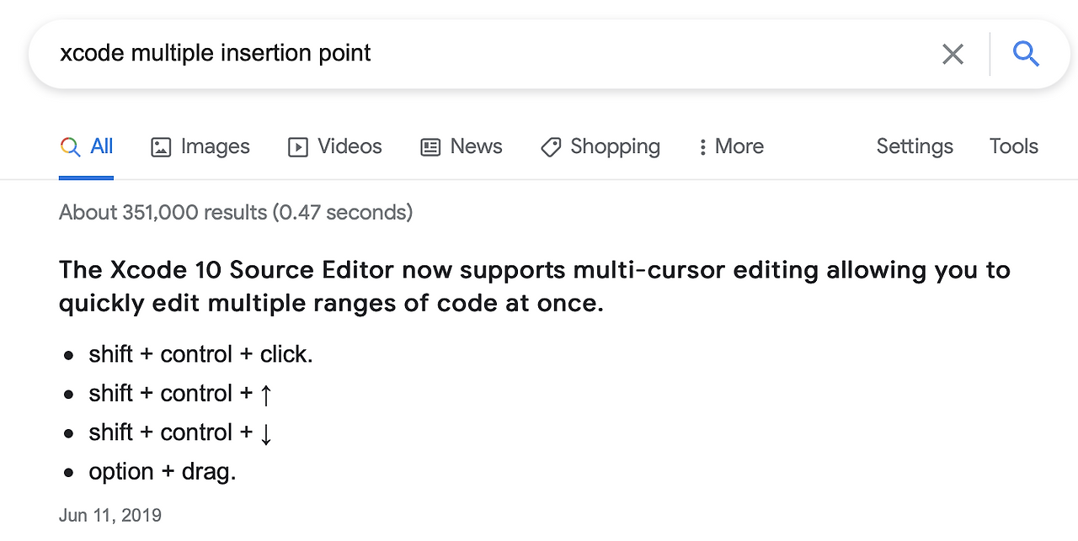
Task: Click the News newspaper icon
Action: coord(430,146)
